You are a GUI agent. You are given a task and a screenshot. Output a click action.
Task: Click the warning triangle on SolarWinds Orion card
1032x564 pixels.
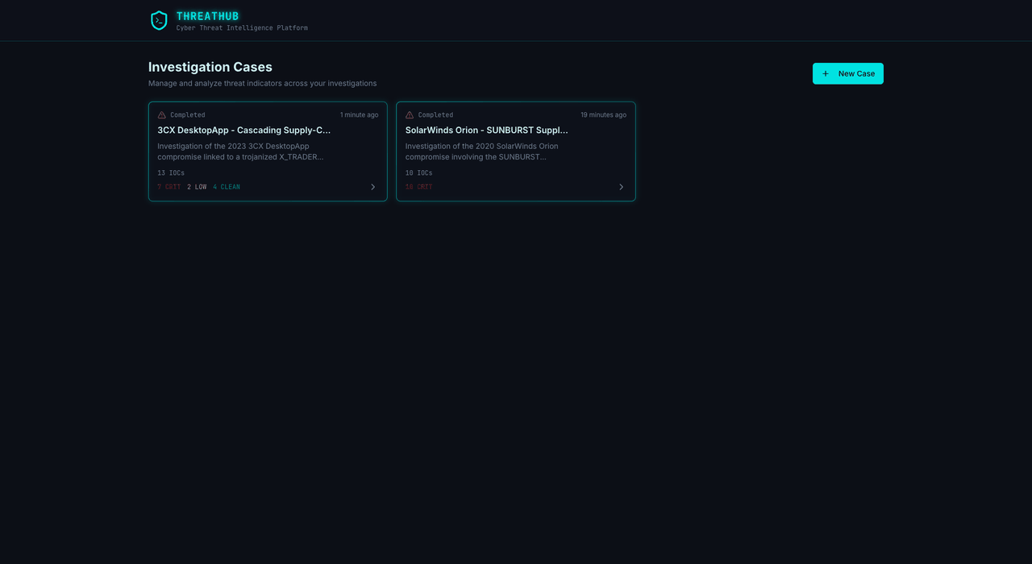(x=410, y=115)
